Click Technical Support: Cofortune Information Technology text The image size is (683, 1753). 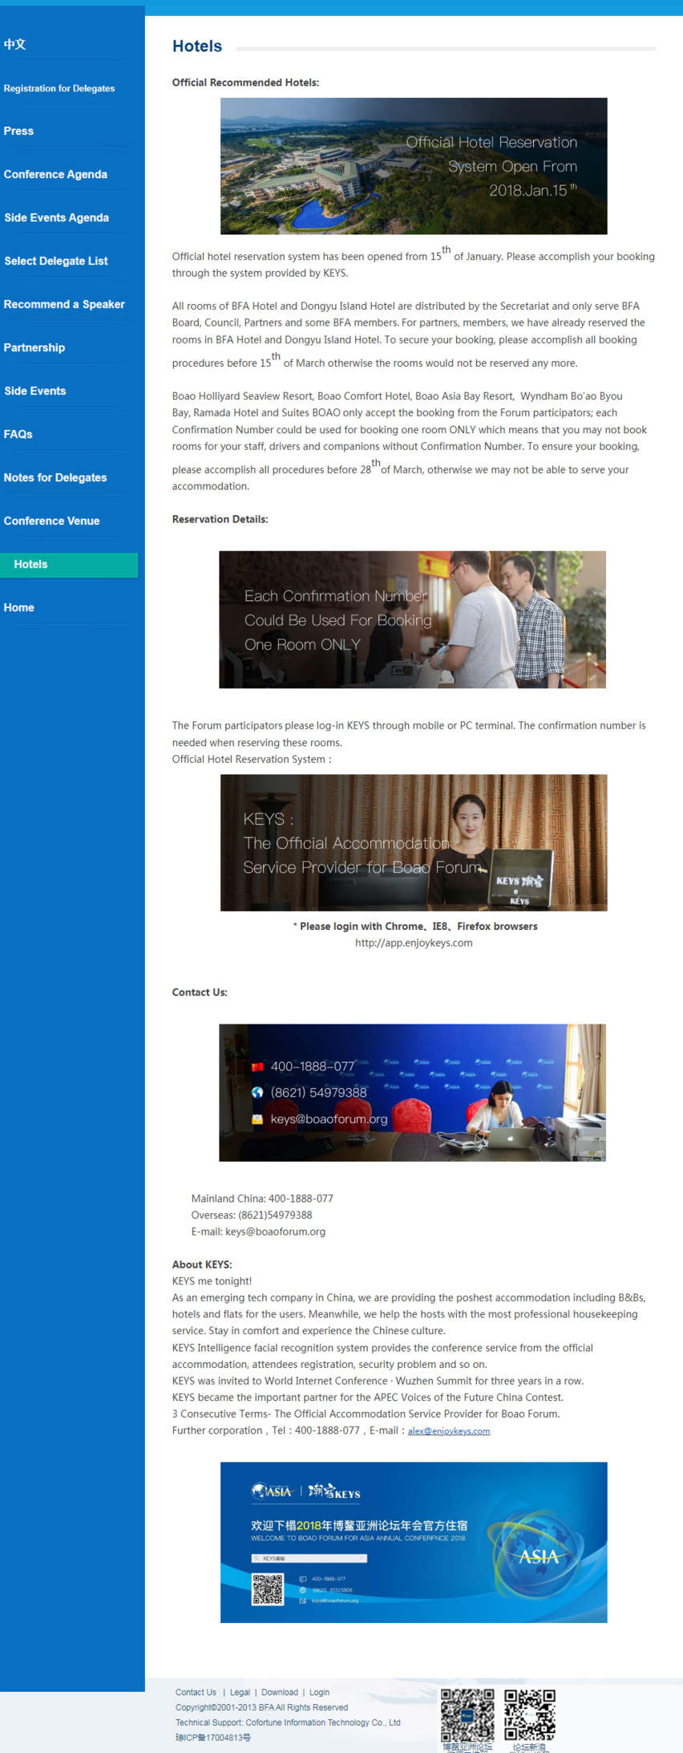pos(288,1723)
